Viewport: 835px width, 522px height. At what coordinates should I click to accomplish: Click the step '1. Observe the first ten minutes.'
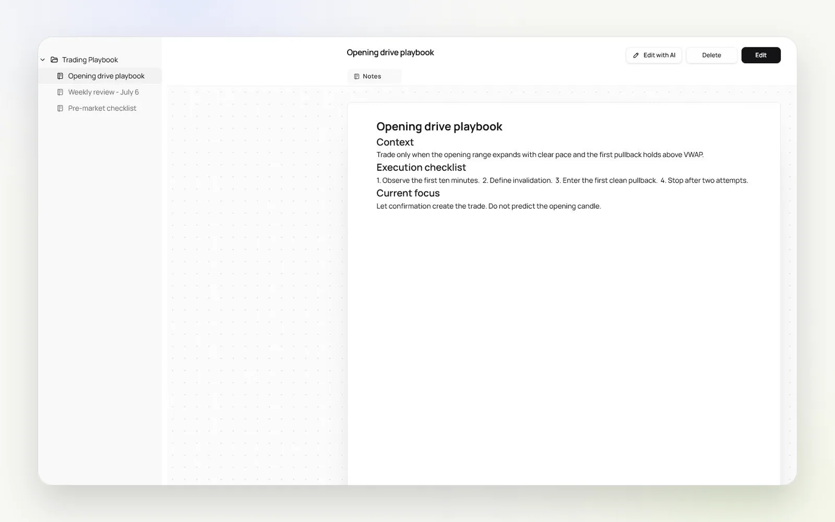tap(428, 180)
